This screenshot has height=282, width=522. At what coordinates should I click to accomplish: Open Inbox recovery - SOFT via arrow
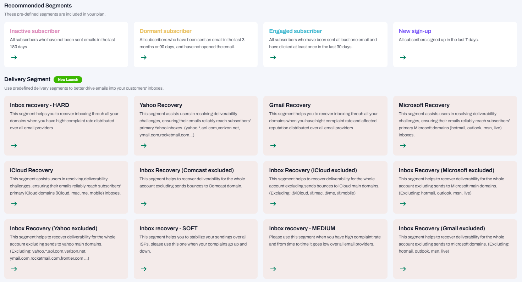click(x=143, y=269)
